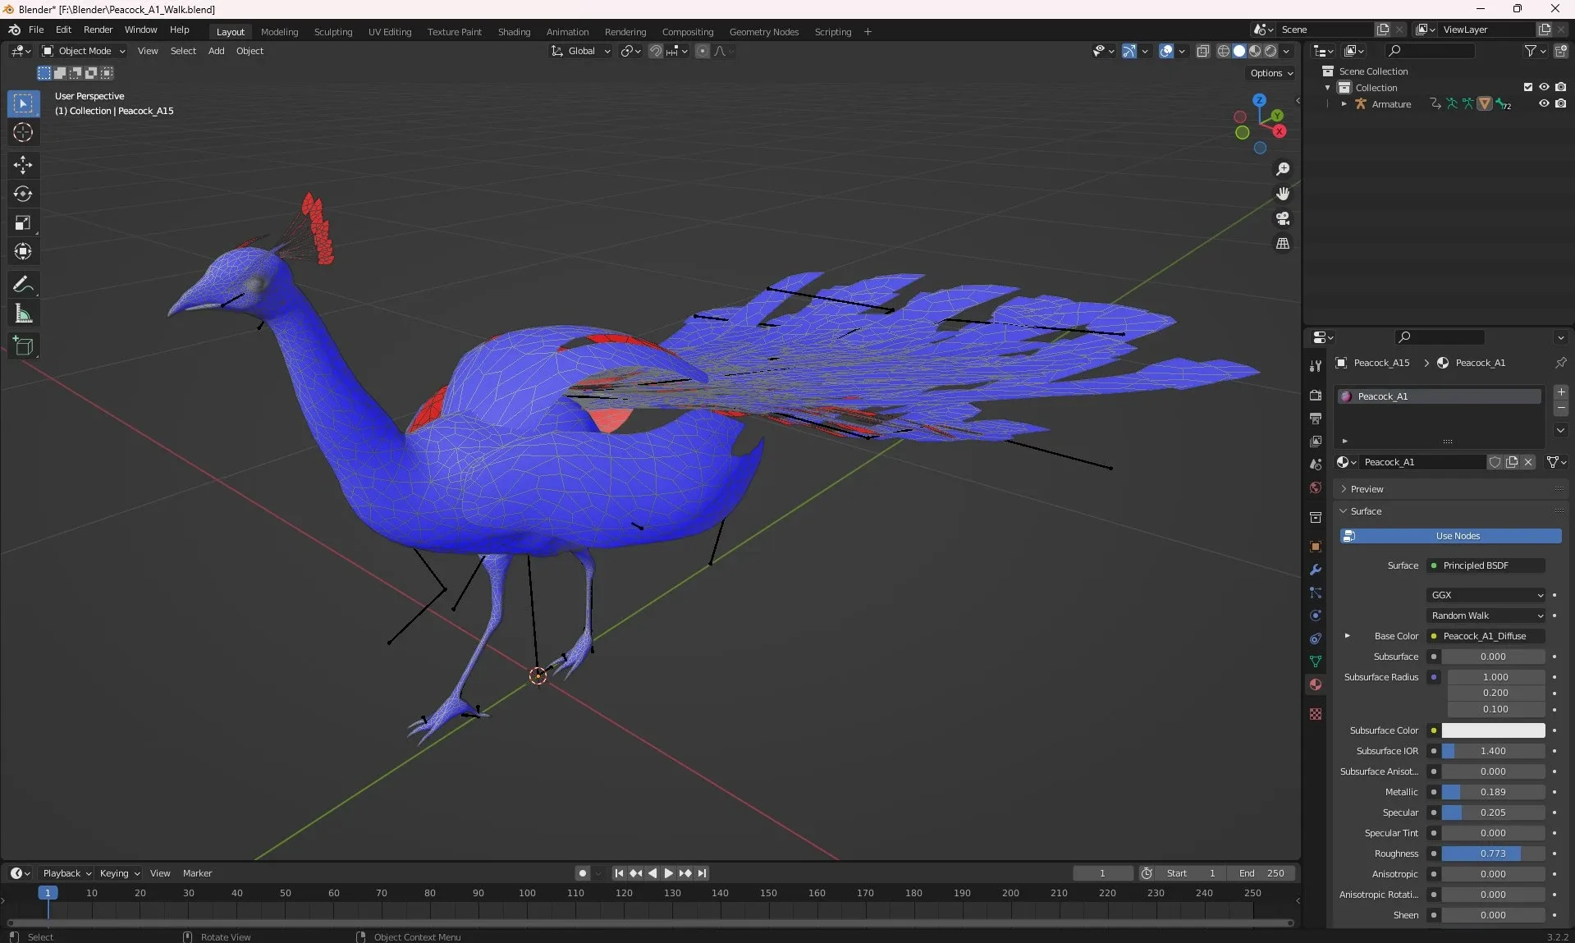
Task: Toggle viewport gizmos display
Action: click(1129, 51)
